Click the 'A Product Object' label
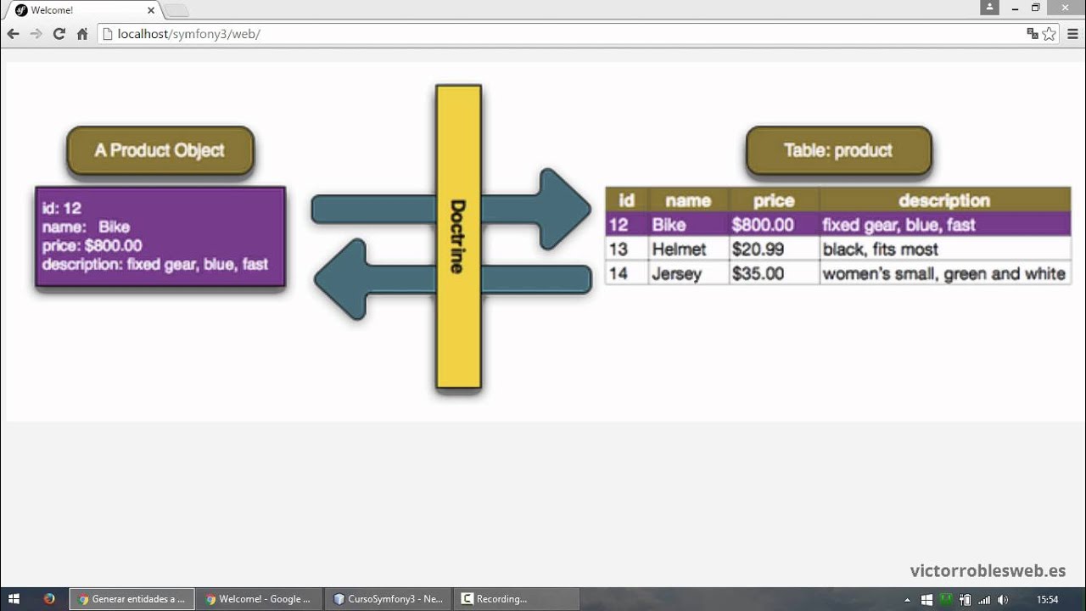The image size is (1086, 611). (x=160, y=151)
